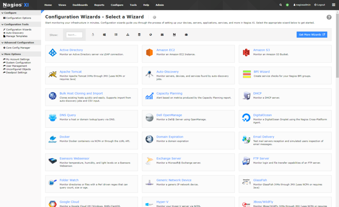Open the Configure menu
The width and height of the screenshot is (339, 207).
click(117, 5)
